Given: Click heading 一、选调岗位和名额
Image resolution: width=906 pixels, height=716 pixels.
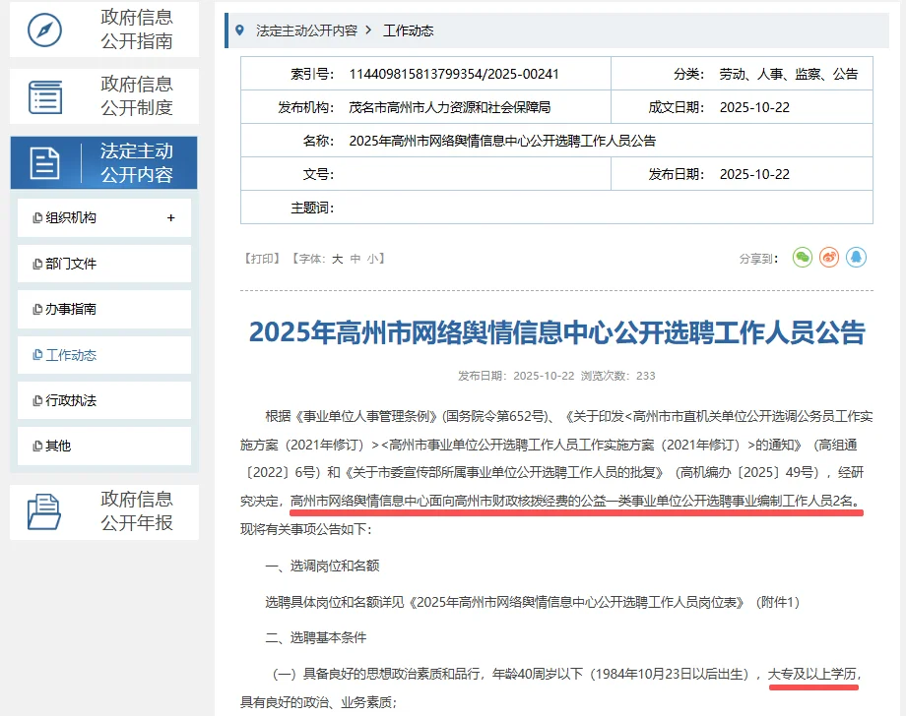Looking at the screenshot, I should [322, 566].
